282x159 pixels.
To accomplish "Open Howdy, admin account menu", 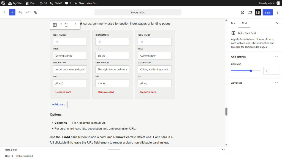I will [270, 3].
